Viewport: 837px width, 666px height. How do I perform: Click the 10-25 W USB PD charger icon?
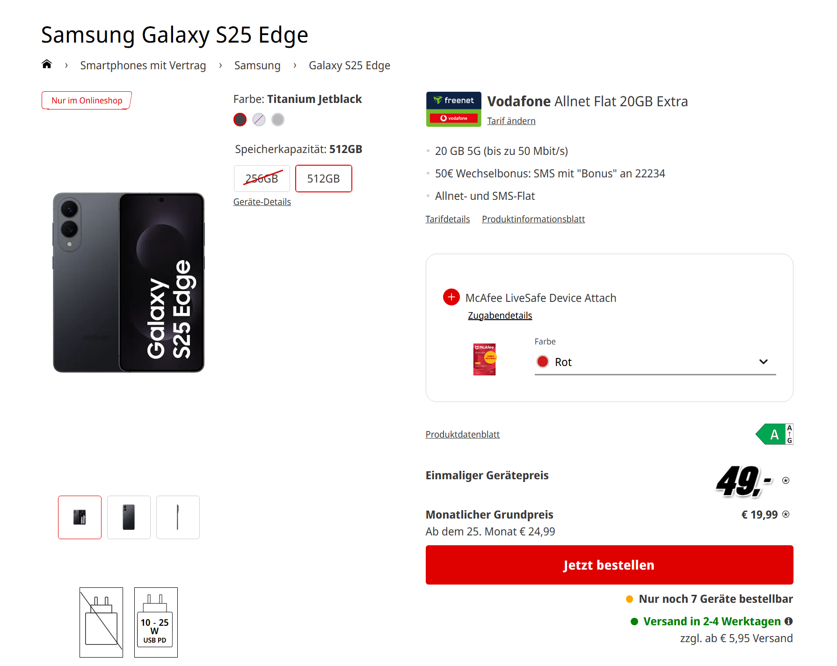(x=156, y=622)
